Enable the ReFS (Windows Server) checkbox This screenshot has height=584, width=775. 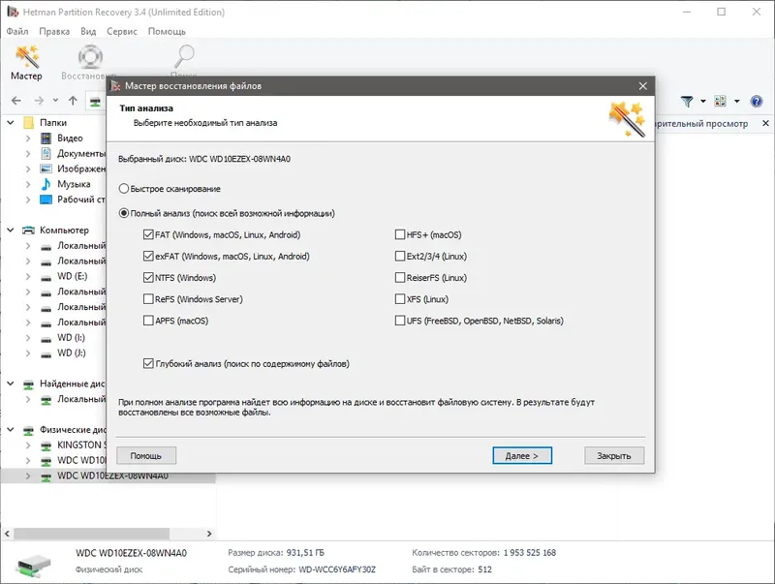pos(148,299)
